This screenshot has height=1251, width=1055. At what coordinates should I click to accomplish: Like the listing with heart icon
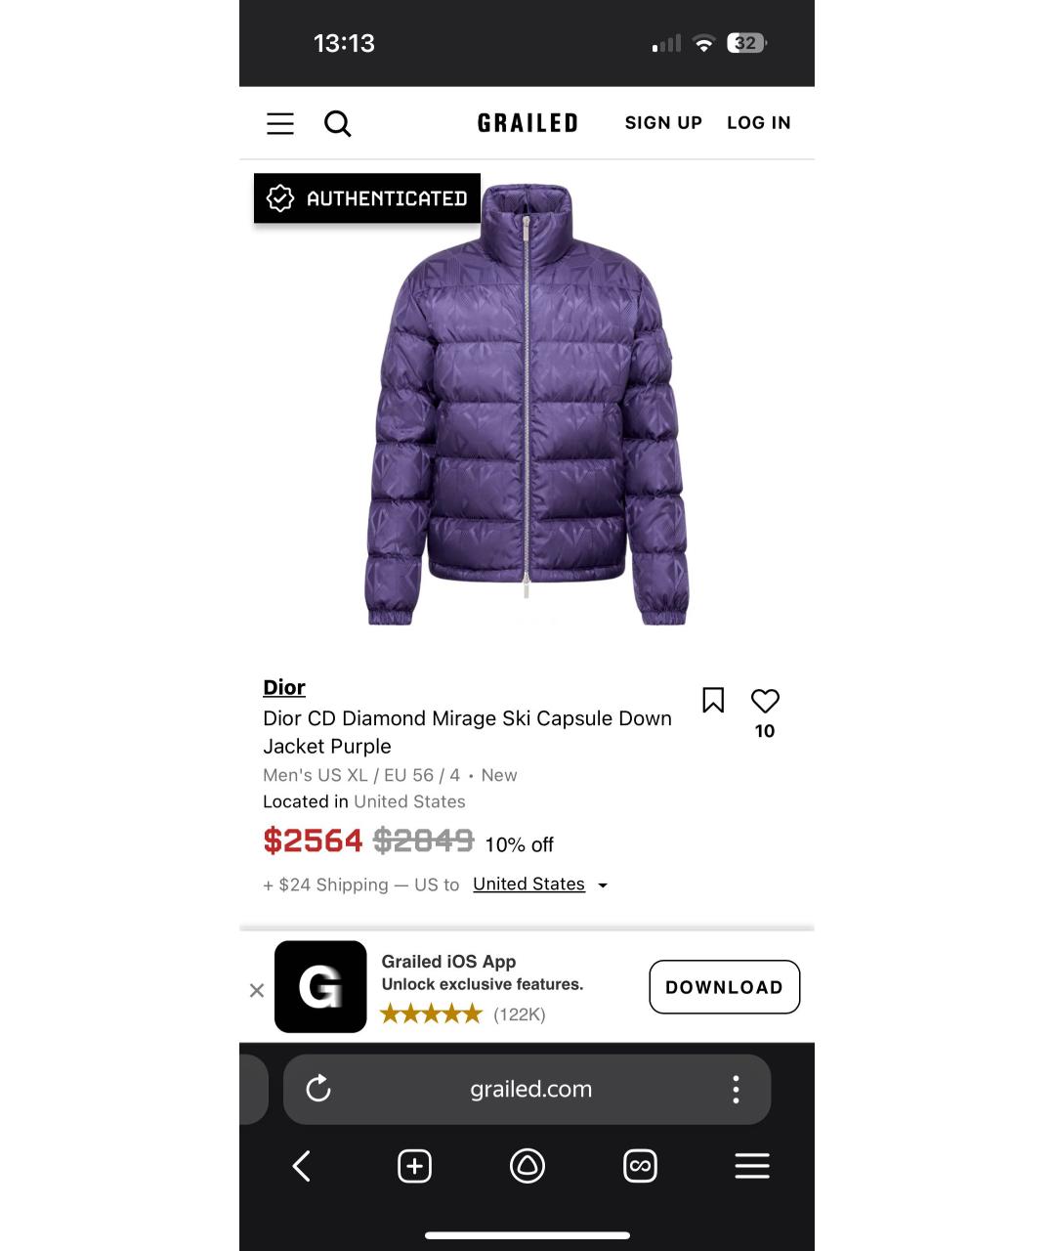(x=765, y=701)
